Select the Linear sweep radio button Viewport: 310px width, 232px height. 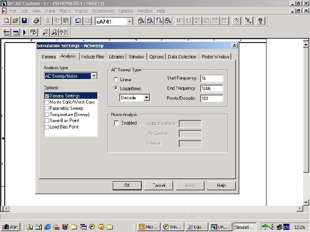(116, 79)
